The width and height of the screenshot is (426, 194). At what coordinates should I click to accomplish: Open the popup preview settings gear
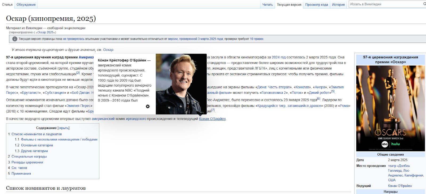(148, 106)
